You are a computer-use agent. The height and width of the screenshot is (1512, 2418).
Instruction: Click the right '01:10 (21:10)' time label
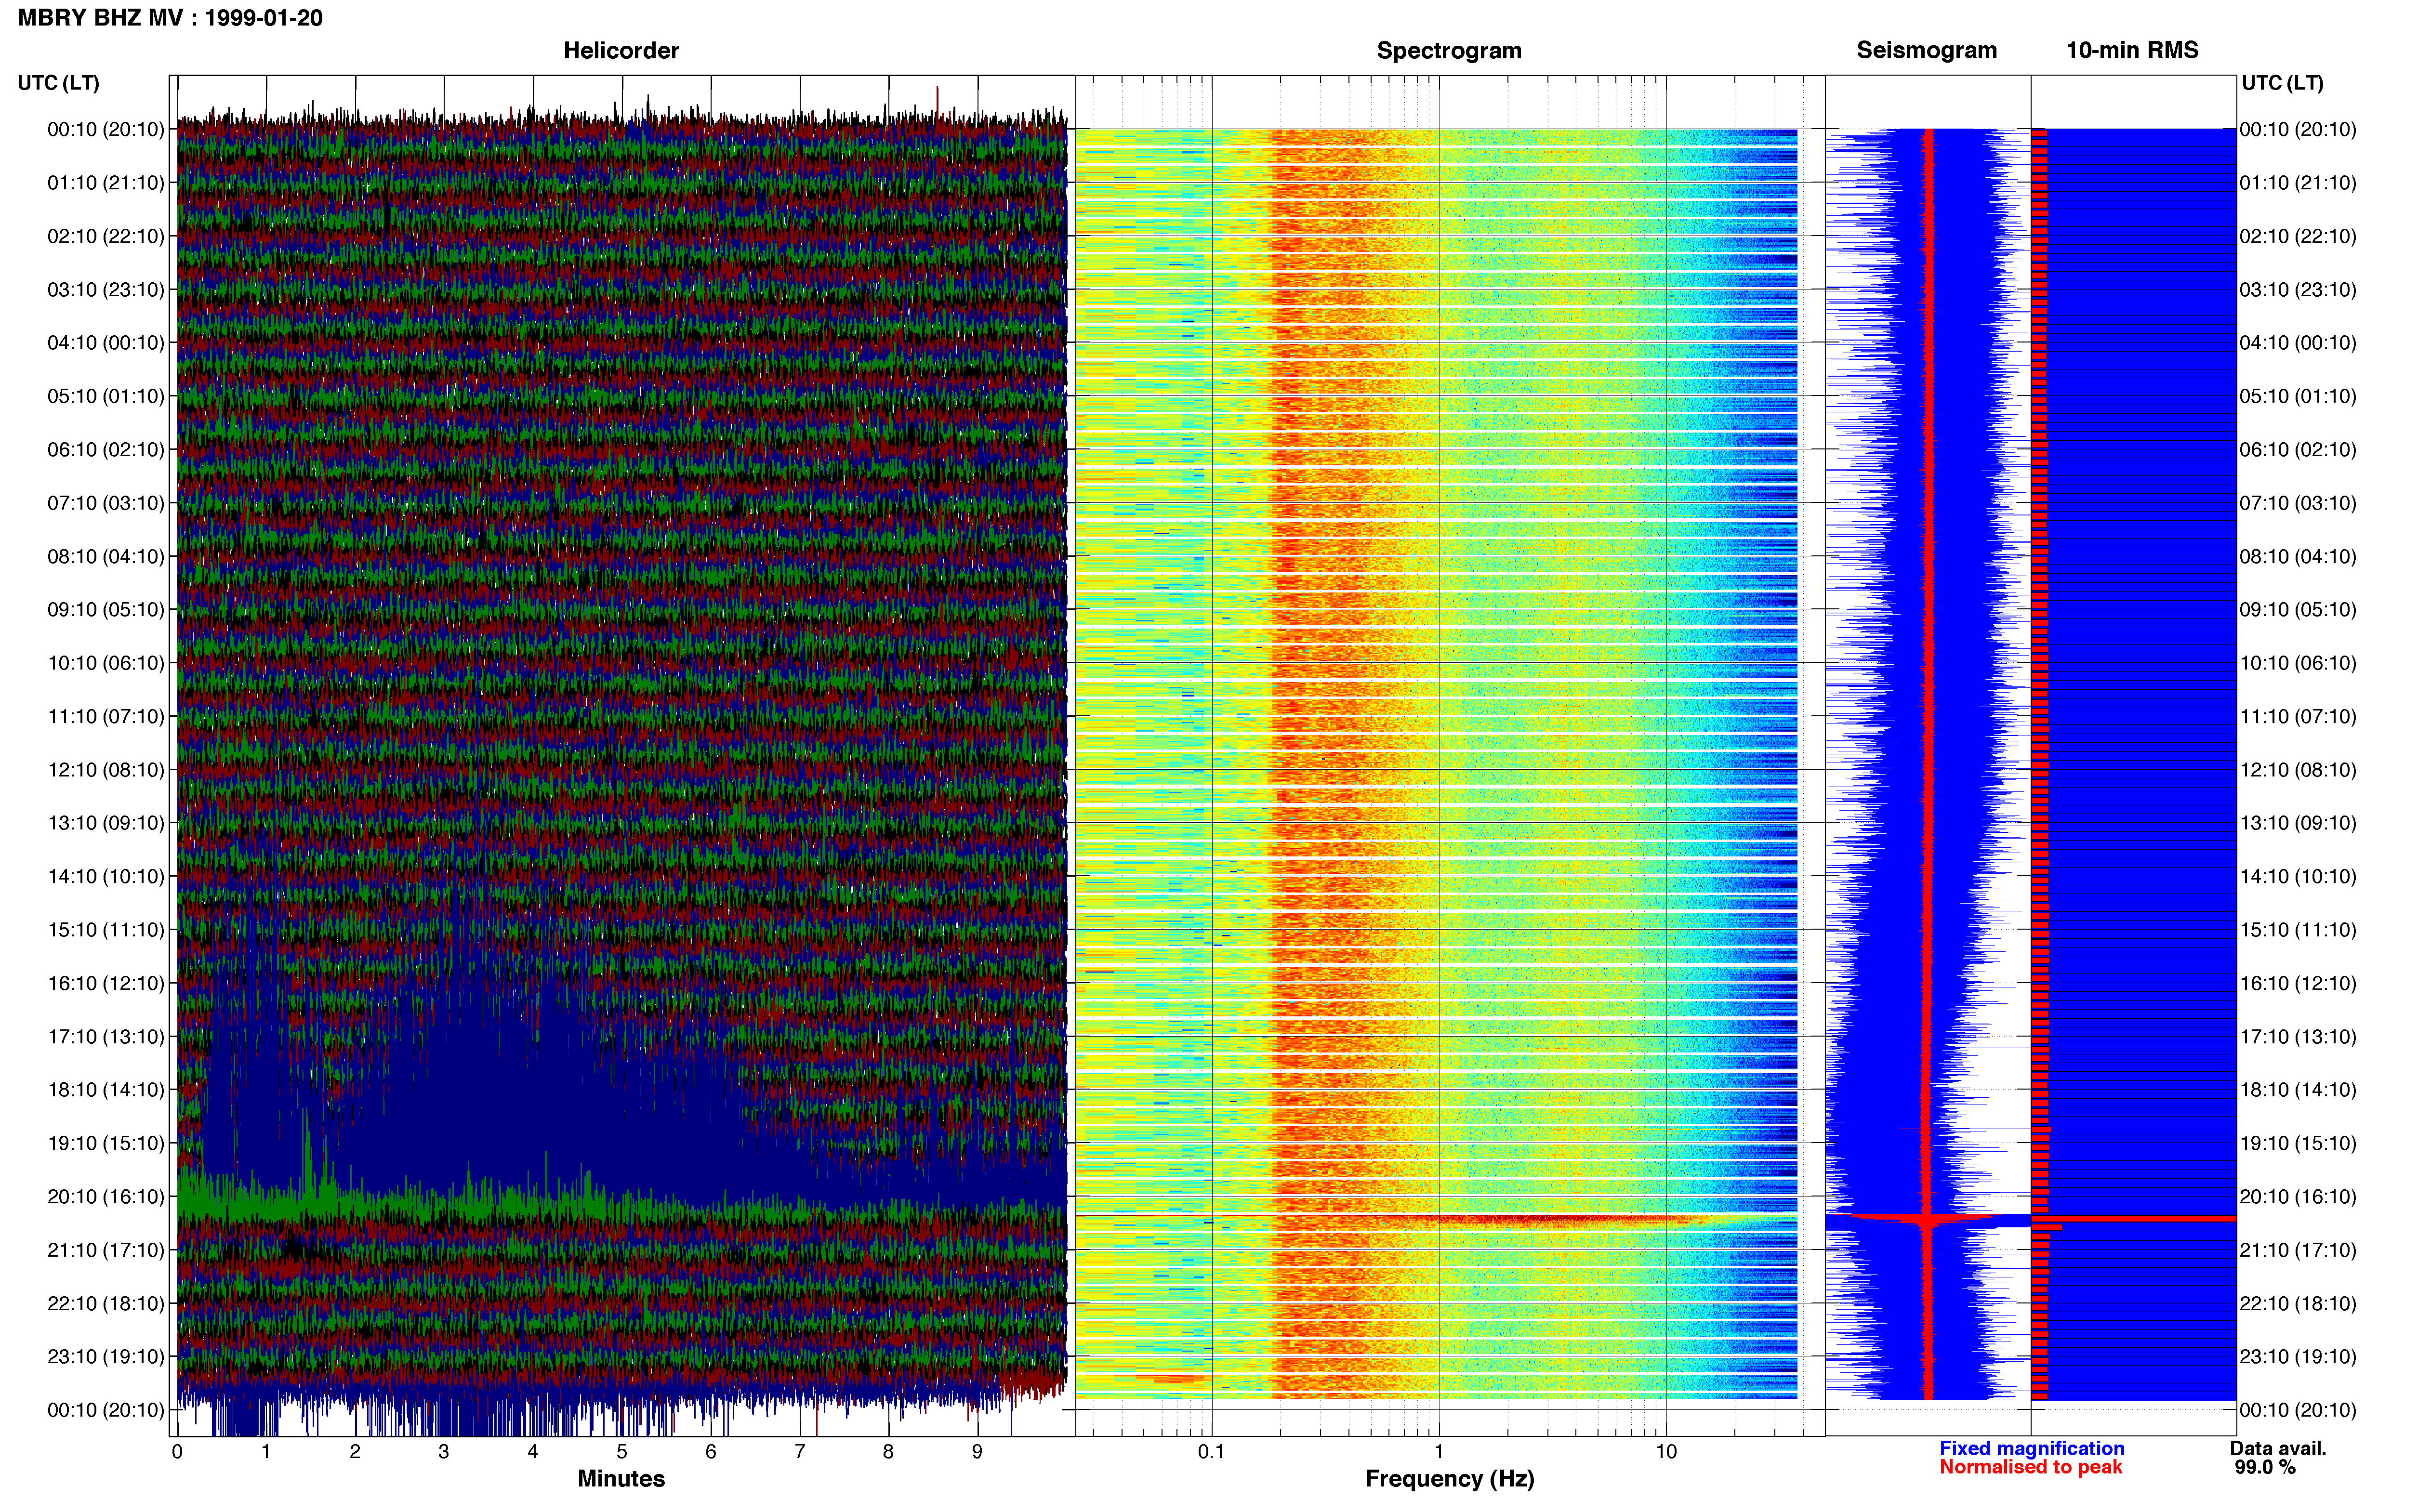pos(2298,183)
